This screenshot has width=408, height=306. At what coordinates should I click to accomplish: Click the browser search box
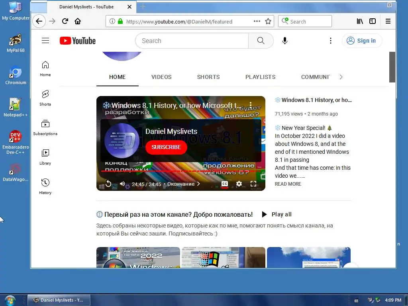tap(305, 22)
